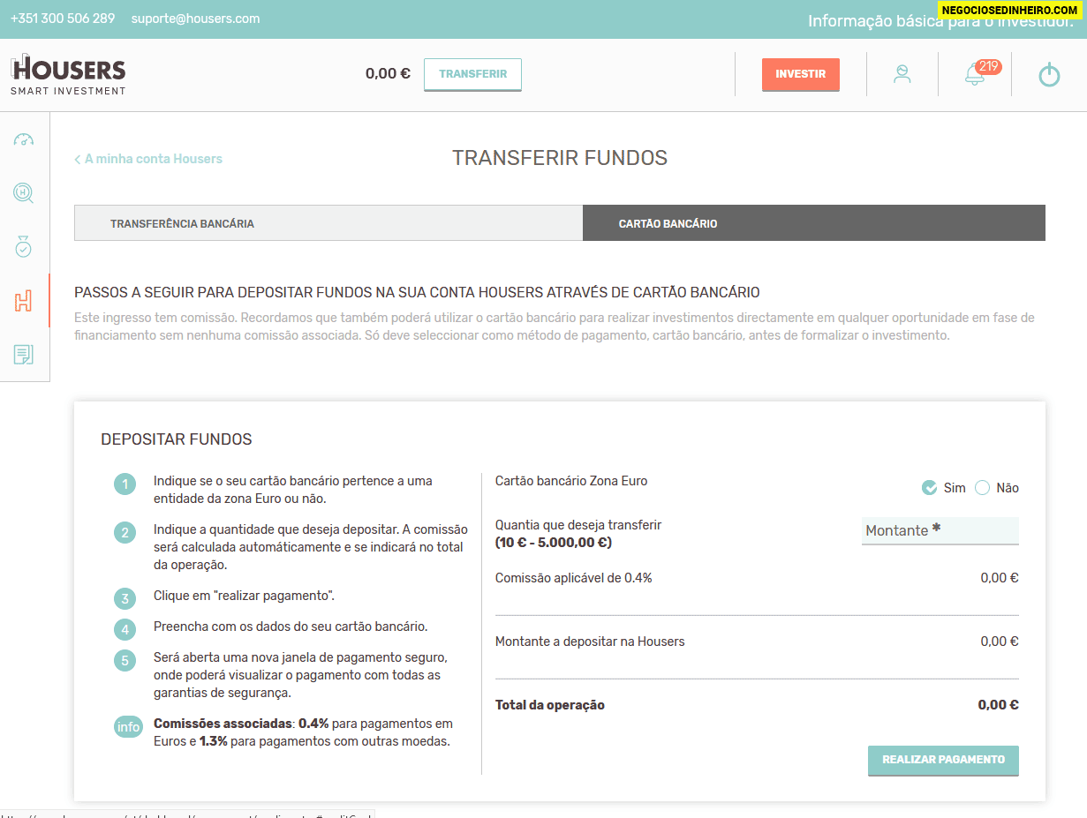Open the documents sidebar icon
Screen dimensions: 1087x818
click(24, 355)
